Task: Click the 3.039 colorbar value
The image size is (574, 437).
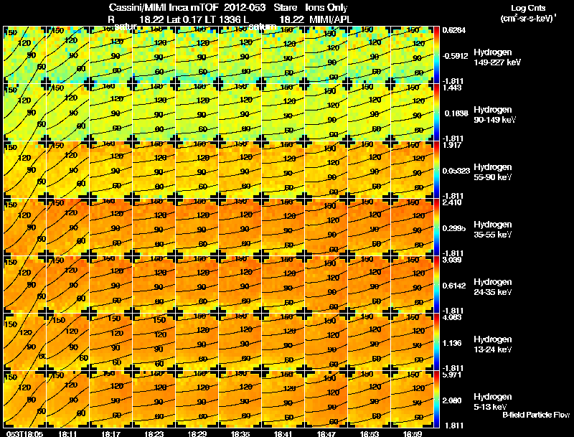Action: (x=452, y=260)
